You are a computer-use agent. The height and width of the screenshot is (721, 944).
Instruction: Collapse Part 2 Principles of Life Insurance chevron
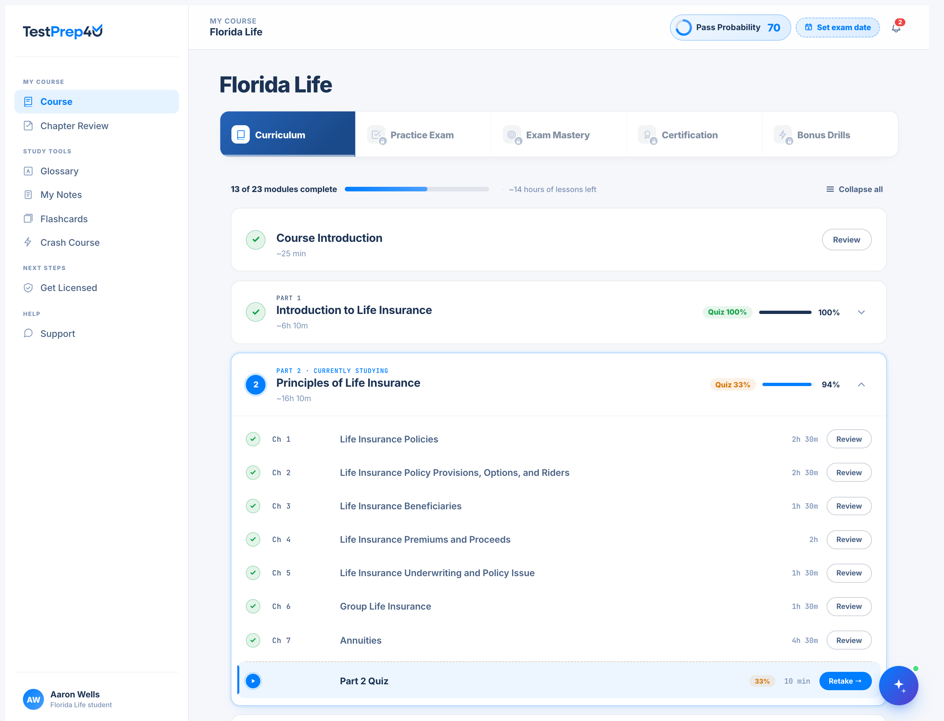click(x=861, y=384)
